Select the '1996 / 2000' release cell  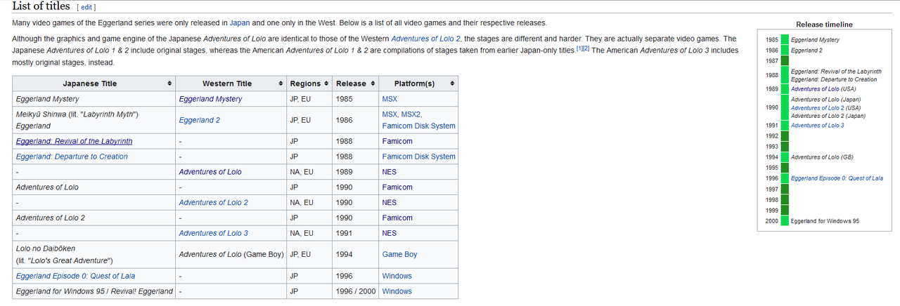(356, 291)
